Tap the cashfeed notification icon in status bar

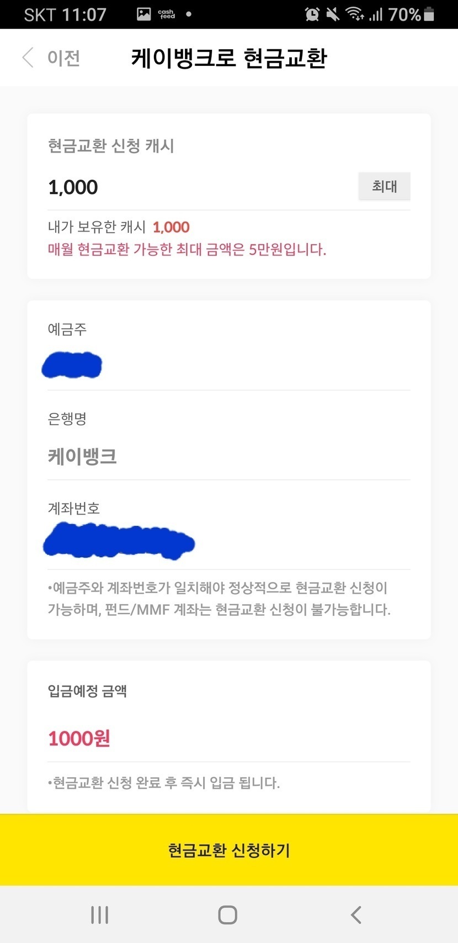pos(166,14)
